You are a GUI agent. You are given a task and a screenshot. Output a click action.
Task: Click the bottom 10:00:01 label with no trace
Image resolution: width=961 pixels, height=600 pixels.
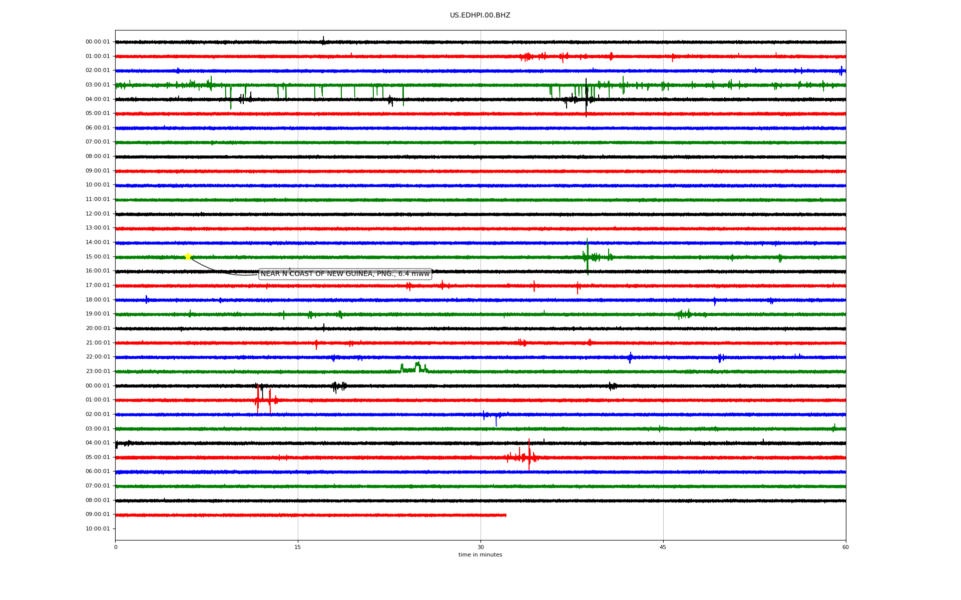coord(98,529)
